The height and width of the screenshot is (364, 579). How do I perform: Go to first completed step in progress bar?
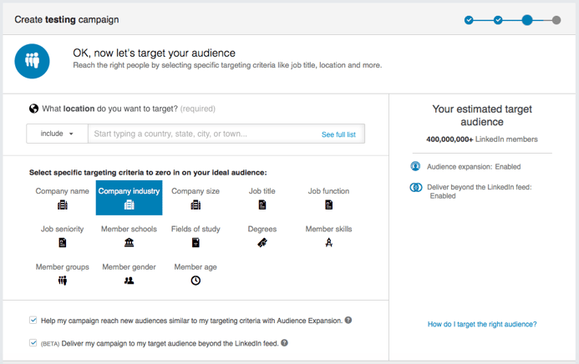coord(469,20)
